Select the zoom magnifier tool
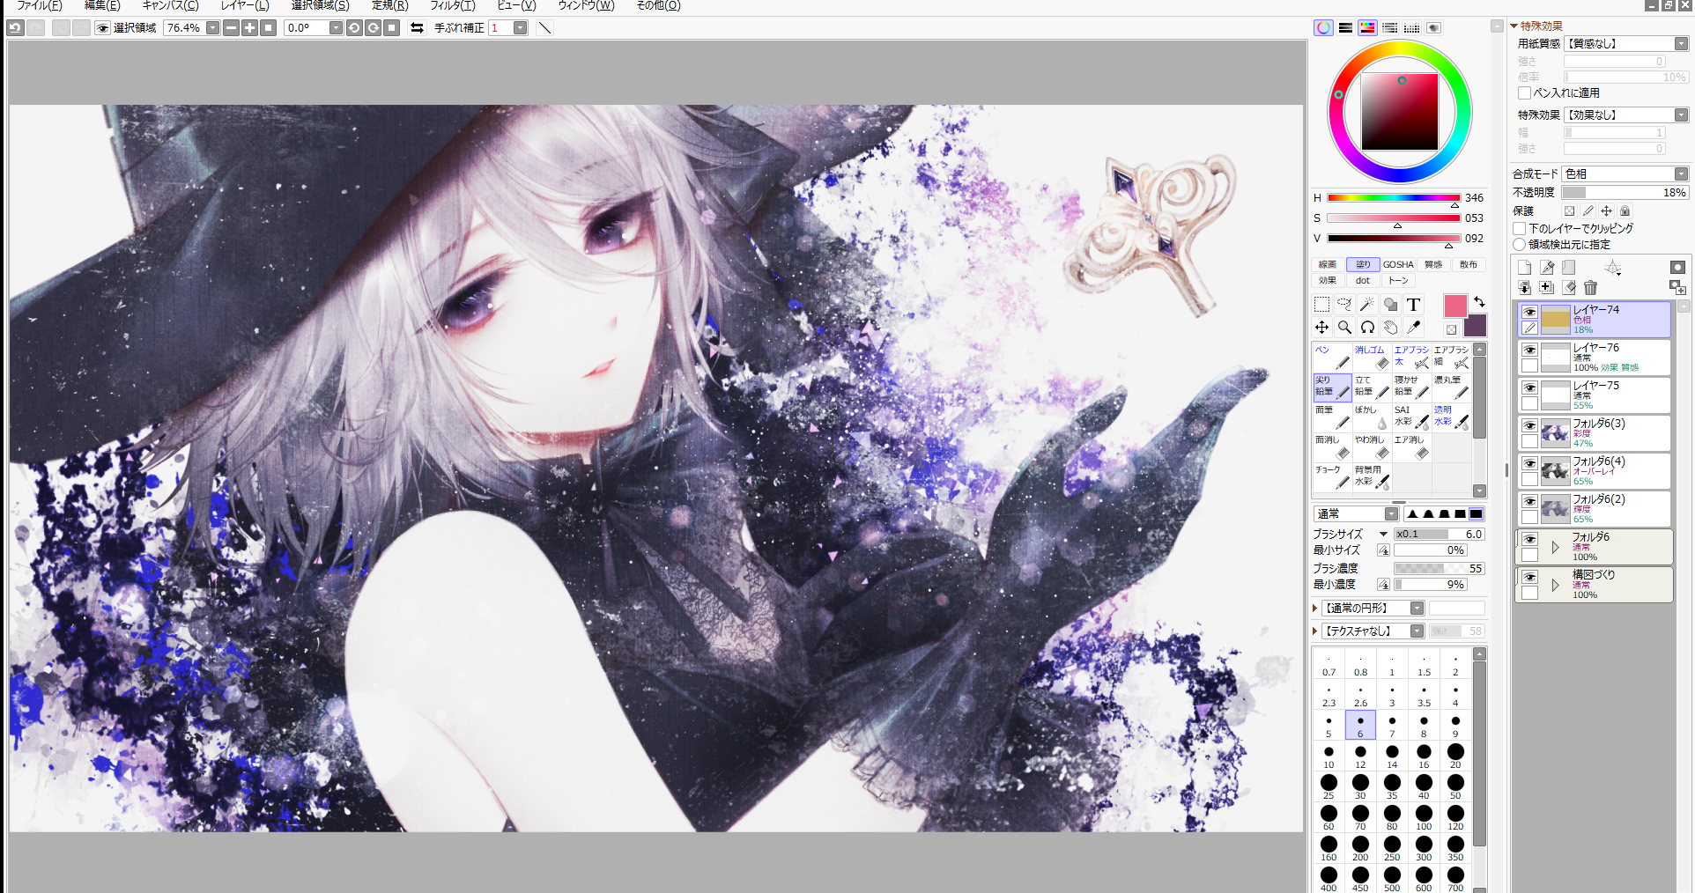The image size is (1695, 893). [x=1344, y=328]
